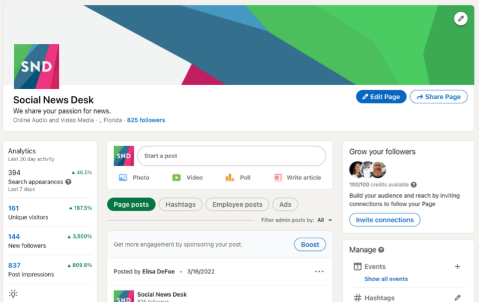Click the help icon beside credits available
Screen dimensions: 479x302
pyautogui.click(x=414, y=185)
